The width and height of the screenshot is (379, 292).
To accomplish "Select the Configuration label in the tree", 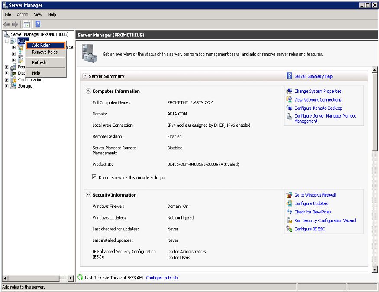I will (x=30, y=80).
